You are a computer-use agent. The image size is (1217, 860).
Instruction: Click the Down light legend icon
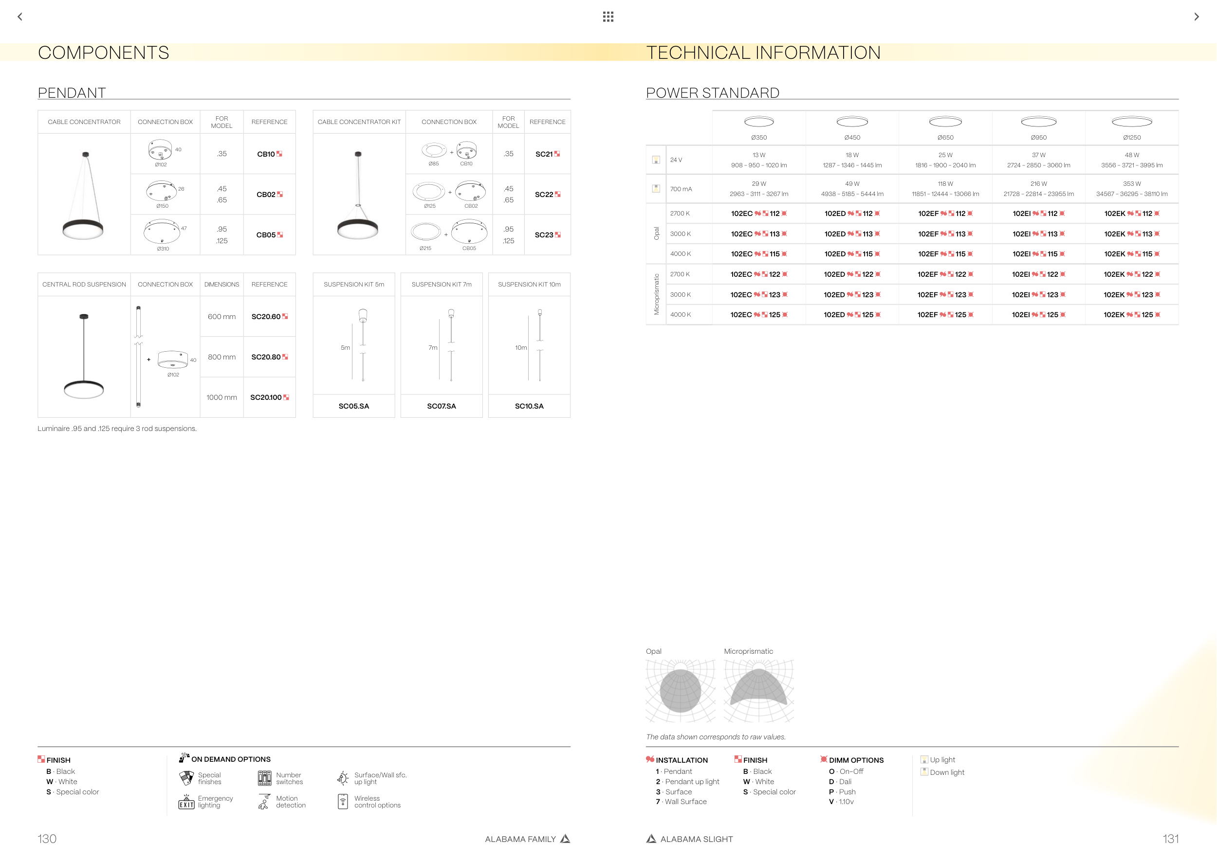tap(924, 771)
